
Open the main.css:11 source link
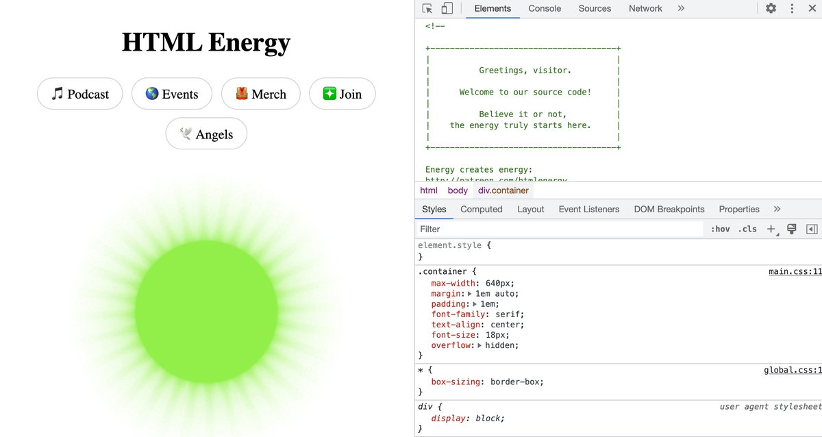click(x=795, y=271)
